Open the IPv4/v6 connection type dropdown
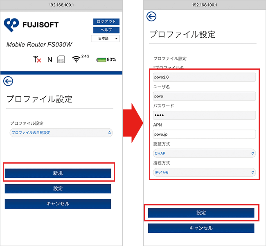Image resolution: width=266 pixels, height=246 pixels. (204, 172)
